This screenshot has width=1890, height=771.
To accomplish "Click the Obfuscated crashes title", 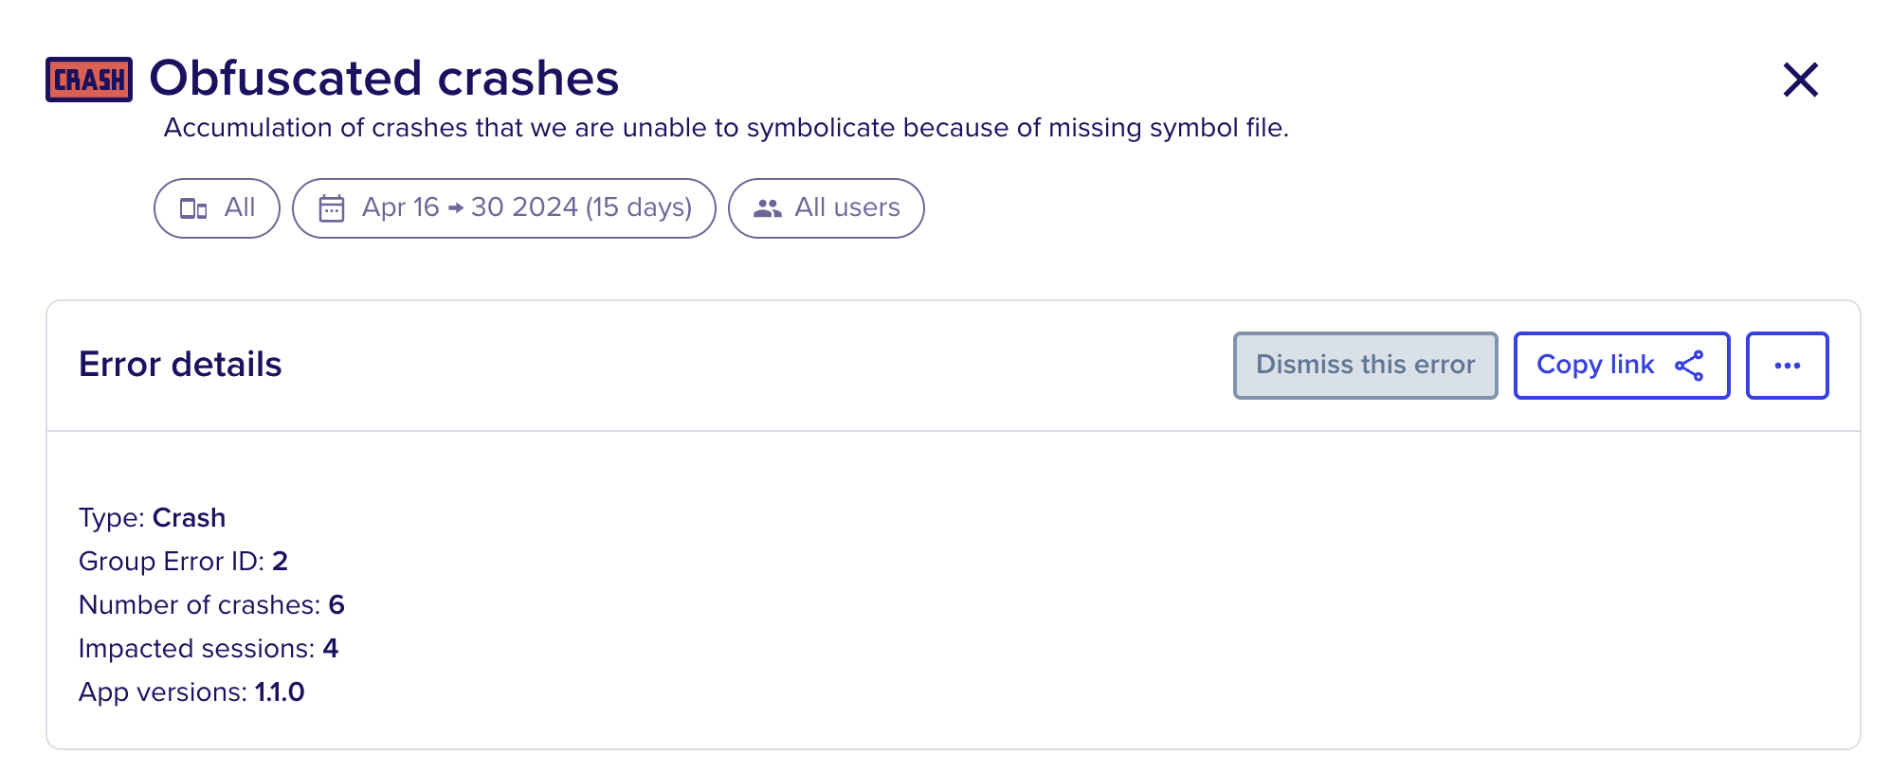I will 384,78.
